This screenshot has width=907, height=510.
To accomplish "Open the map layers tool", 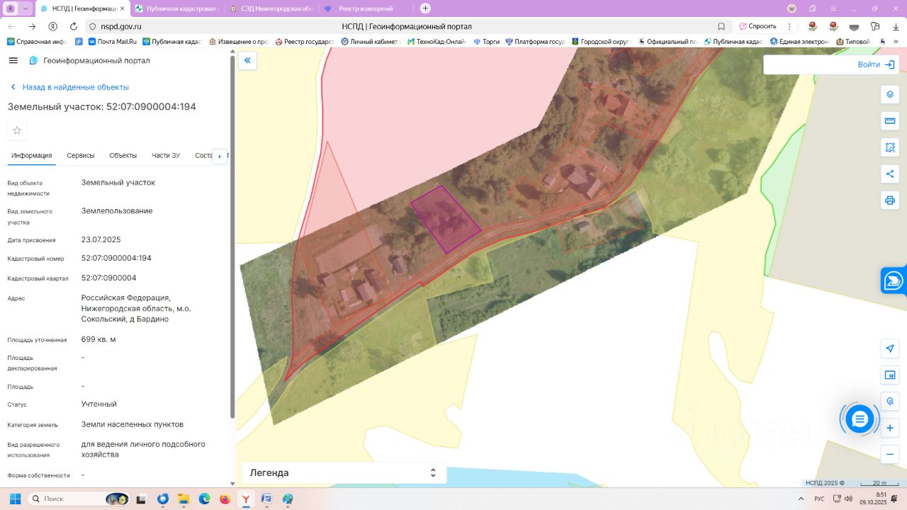I will coord(890,94).
